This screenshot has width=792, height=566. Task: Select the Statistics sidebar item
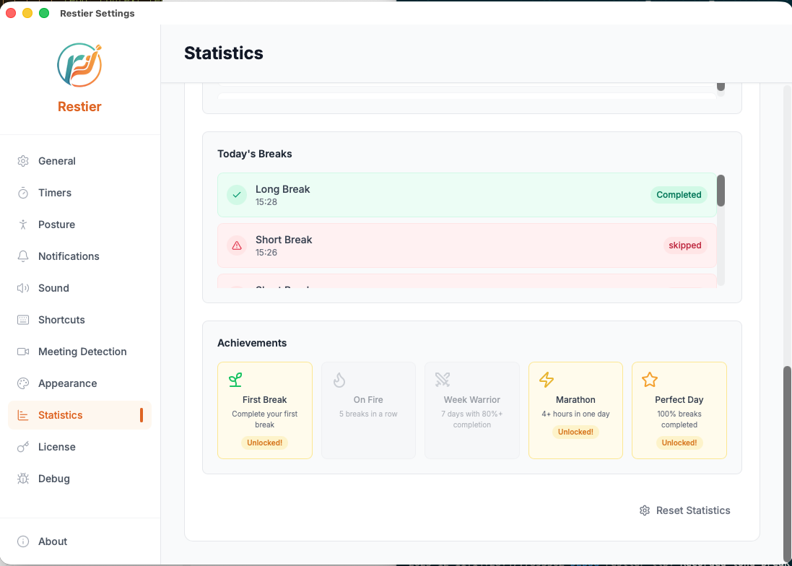point(61,415)
